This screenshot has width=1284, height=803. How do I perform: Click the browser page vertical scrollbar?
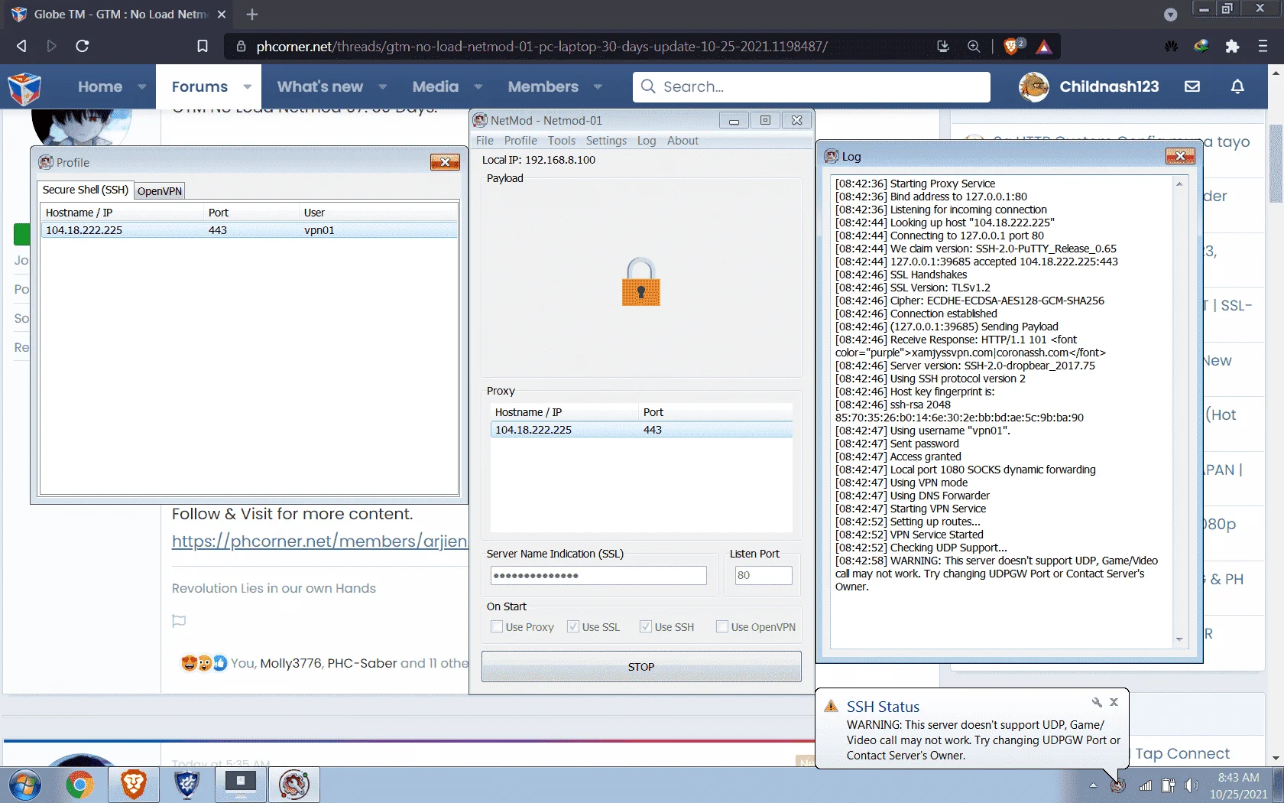pyautogui.click(x=1276, y=163)
